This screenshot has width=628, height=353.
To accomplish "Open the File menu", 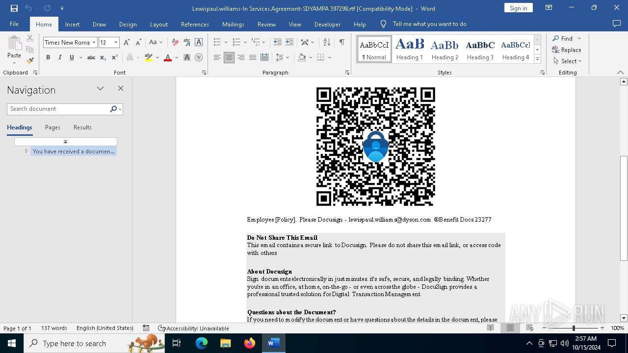I will click(14, 24).
